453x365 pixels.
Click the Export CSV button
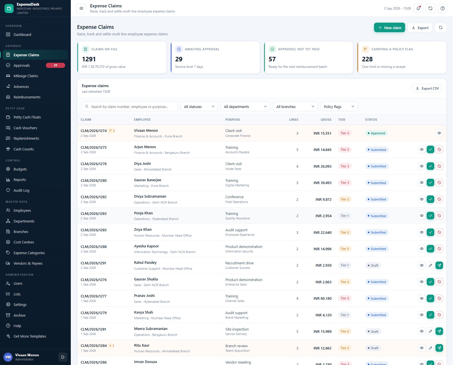click(427, 88)
